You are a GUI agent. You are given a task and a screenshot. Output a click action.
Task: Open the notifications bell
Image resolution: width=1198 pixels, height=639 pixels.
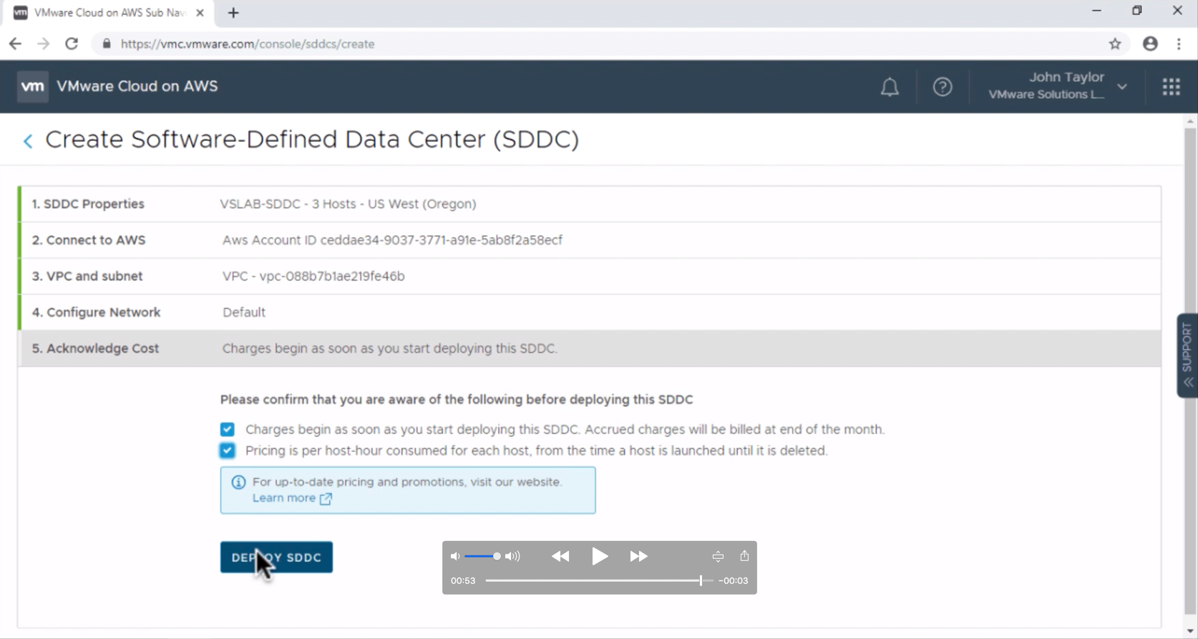(x=890, y=87)
